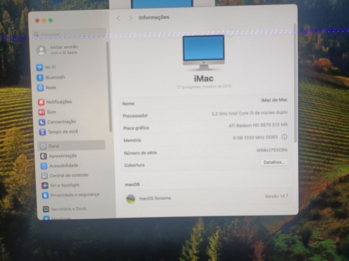
Task: Open Wi-Fi settings icon in sidebar
Action: click(40, 67)
